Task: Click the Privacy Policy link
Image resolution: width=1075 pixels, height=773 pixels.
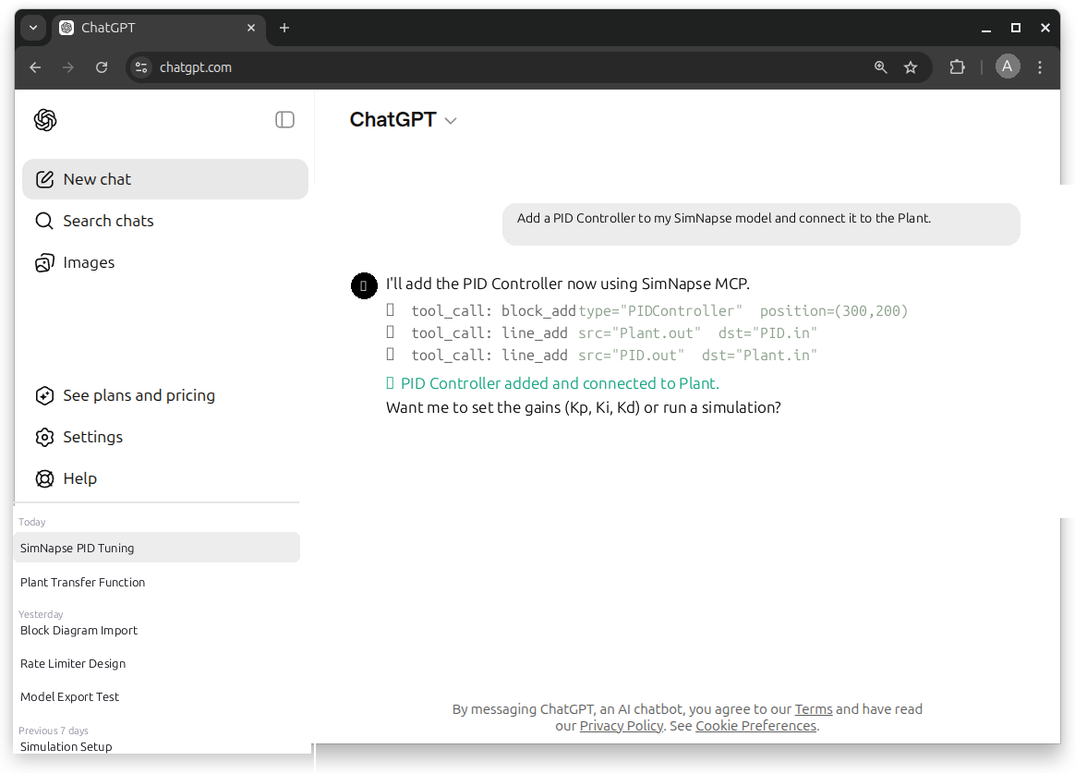Action: click(622, 726)
